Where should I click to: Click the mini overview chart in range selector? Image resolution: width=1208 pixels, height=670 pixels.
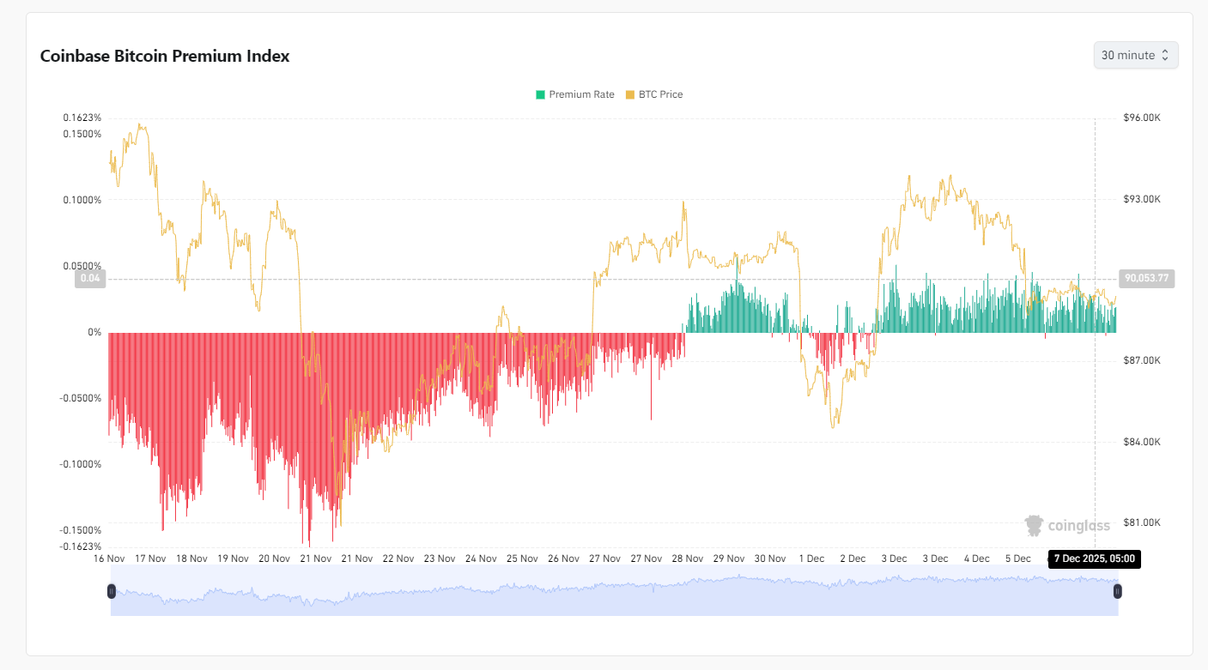coord(614,591)
